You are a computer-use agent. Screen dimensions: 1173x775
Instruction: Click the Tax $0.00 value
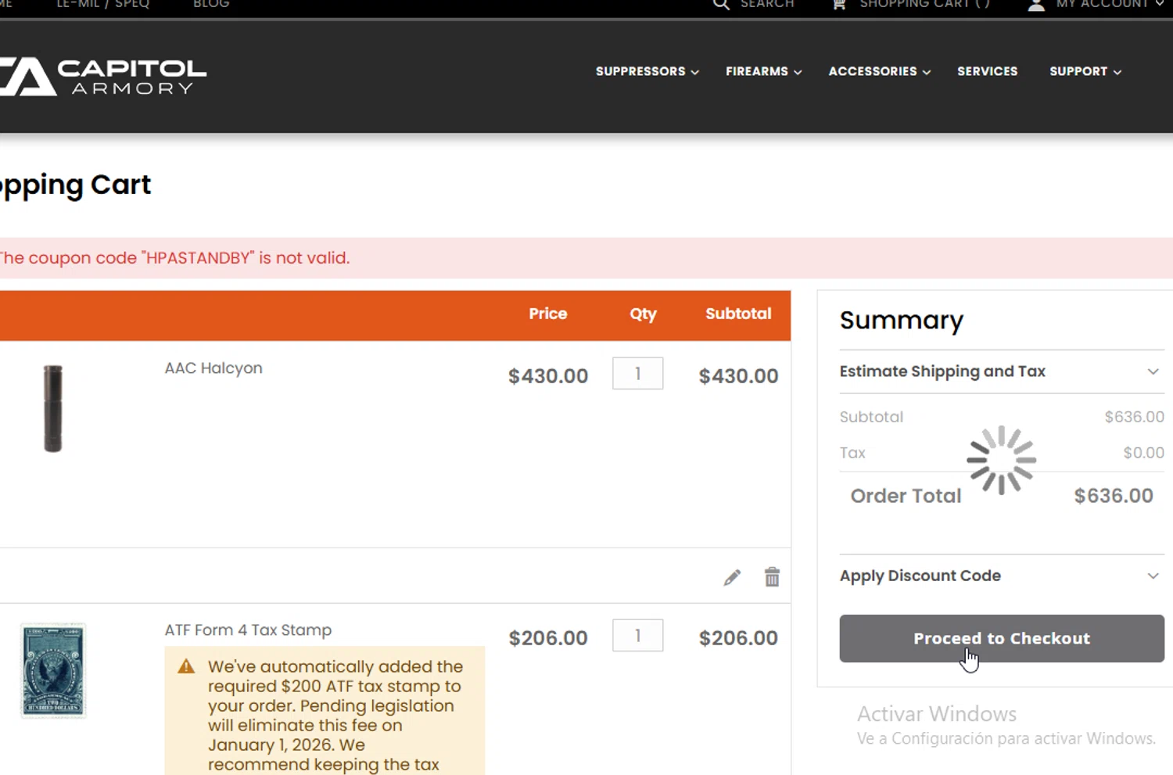1143,453
